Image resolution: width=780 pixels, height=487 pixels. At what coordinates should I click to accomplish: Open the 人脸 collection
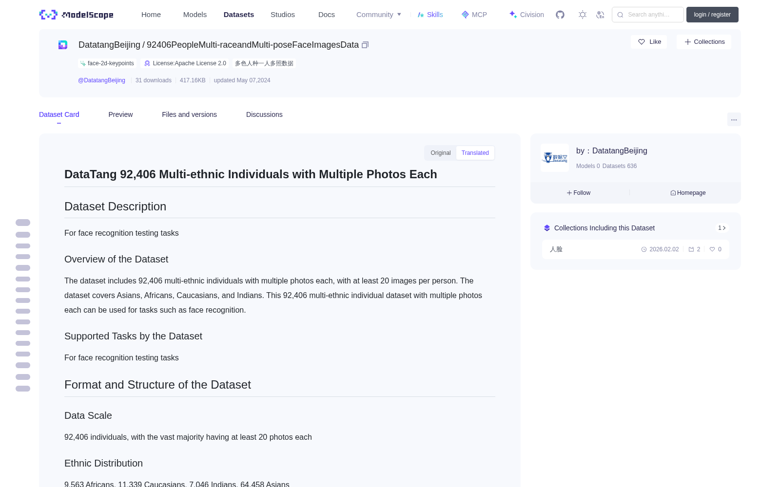point(636,249)
